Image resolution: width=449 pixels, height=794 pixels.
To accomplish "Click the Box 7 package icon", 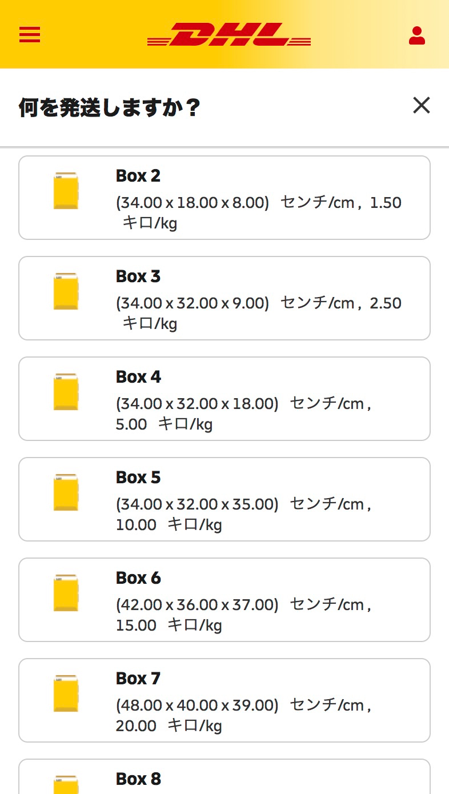I will pos(66,693).
